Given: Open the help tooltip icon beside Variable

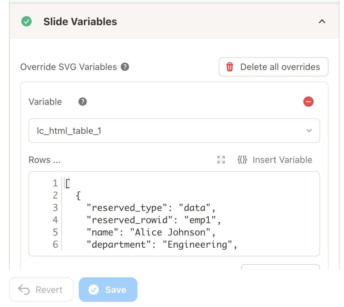Looking at the screenshot, I should pos(83,102).
